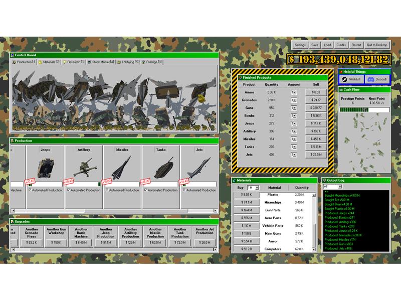The image size is (401, 301).
Task: Toggle Automated Production for Jeeps
Action: pos(31,190)
